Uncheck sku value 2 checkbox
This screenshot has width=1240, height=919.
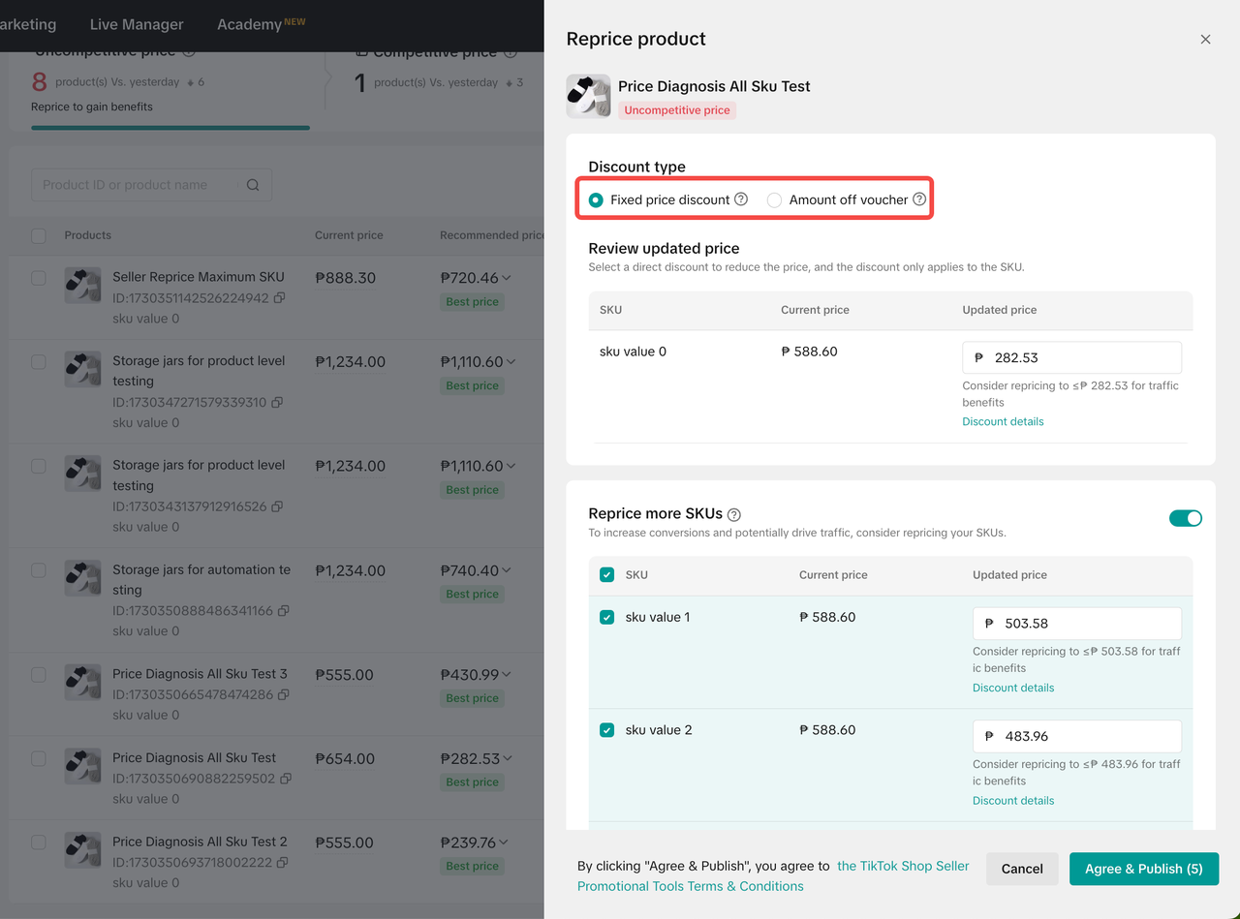pos(607,730)
